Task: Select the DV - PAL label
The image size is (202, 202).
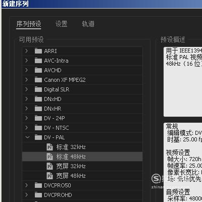Action: coord(55,137)
